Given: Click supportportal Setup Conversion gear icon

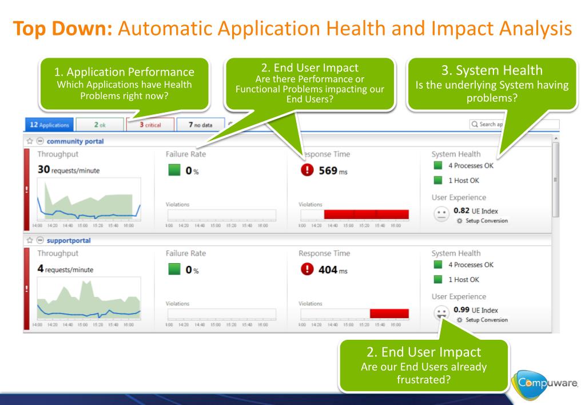Looking at the screenshot, I should (460, 320).
